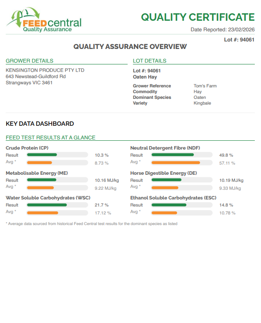This screenshot has width=261, height=323.
Task: Click FEED TEST RESULTS AT A GLANCE heading
Action: pyautogui.click(x=50, y=137)
